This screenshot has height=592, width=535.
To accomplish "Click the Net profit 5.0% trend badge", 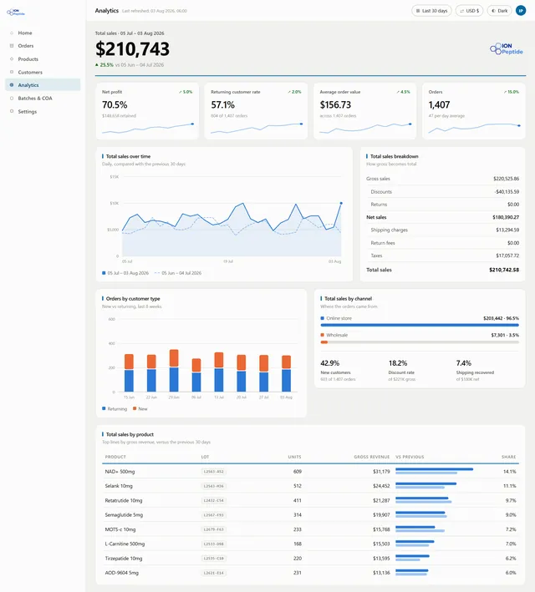I will (186, 92).
